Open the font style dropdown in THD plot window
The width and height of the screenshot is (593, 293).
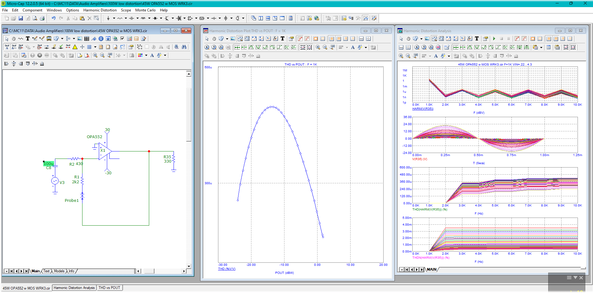pyautogui.click(x=366, y=47)
